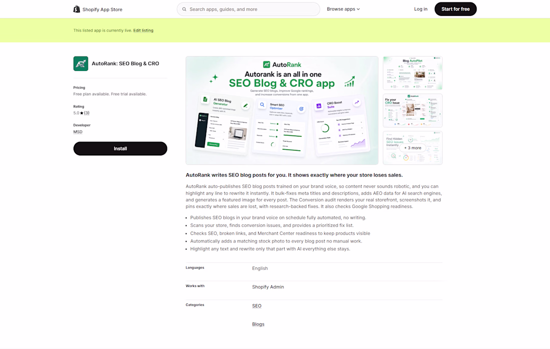Click the Install button
The width and height of the screenshot is (550, 349).
pyautogui.click(x=120, y=148)
